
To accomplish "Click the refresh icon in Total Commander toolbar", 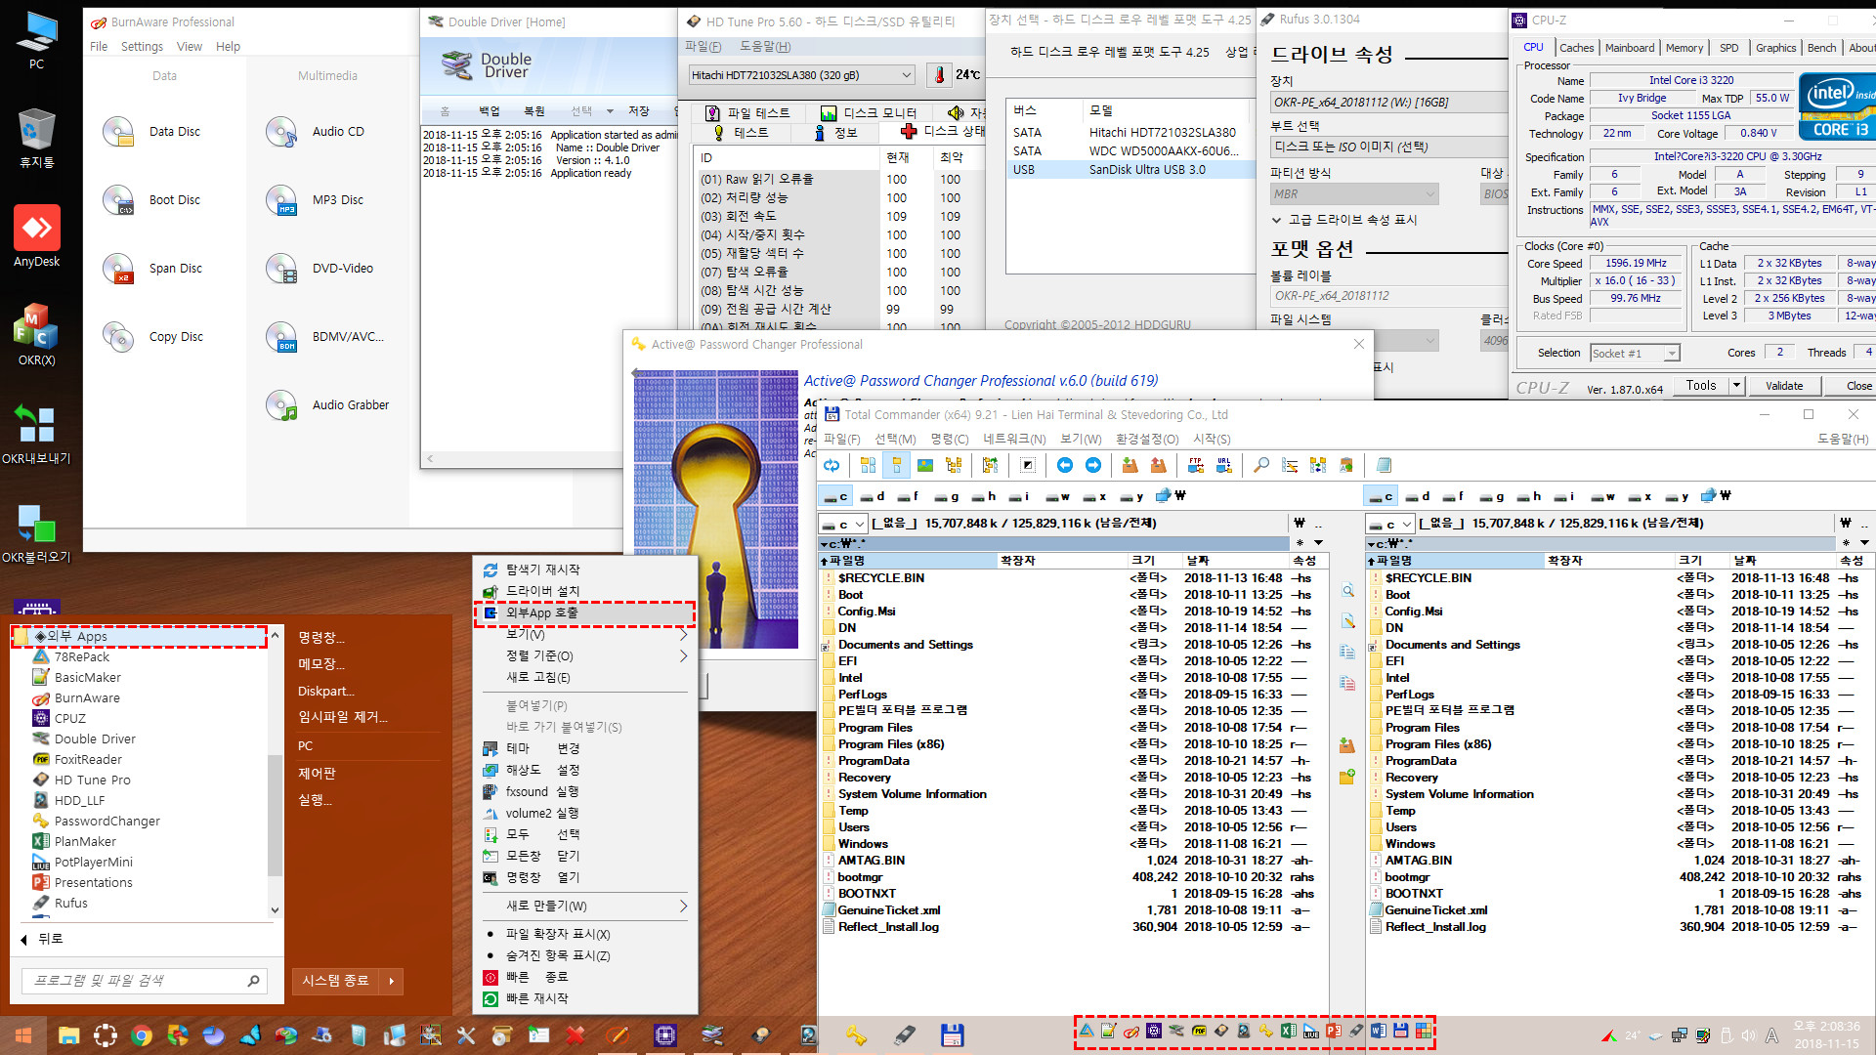I will click(x=831, y=465).
